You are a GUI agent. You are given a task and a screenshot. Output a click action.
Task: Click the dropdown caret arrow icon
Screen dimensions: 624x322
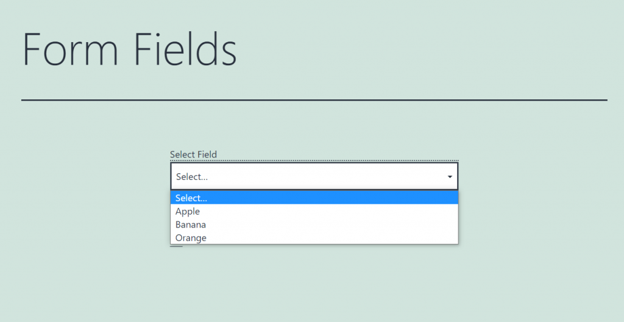point(450,176)
